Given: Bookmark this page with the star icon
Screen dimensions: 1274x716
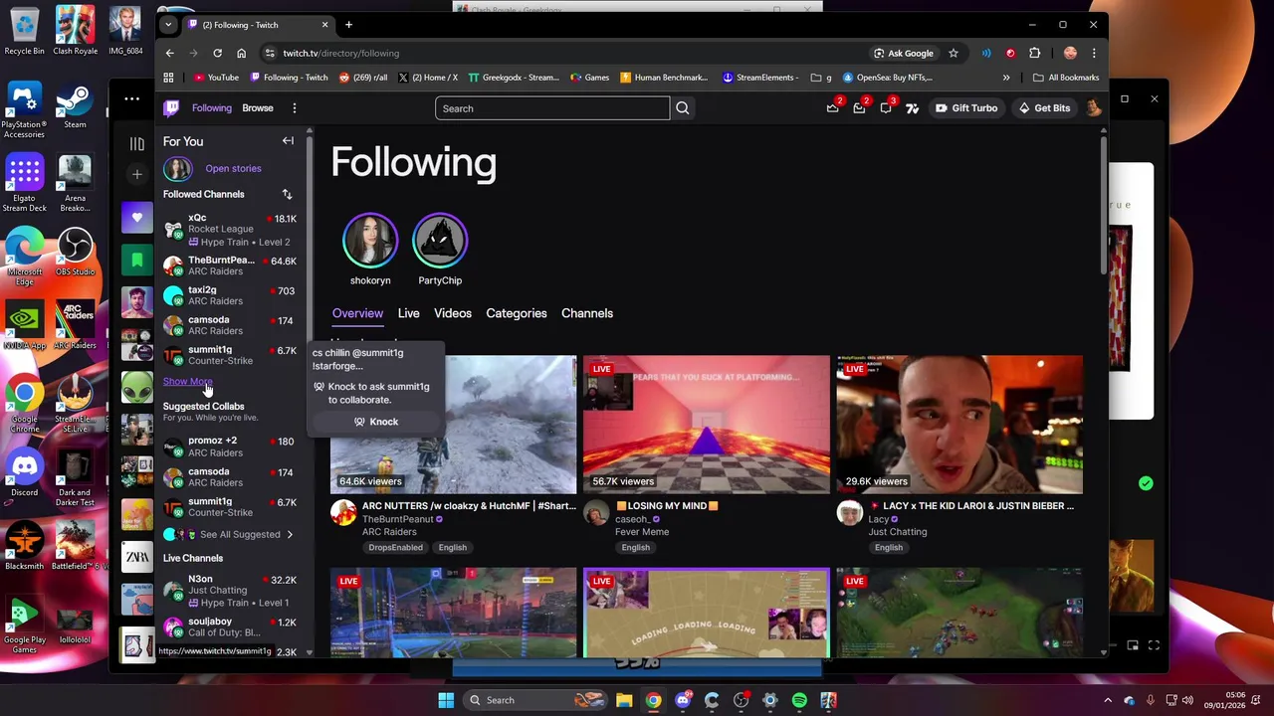Looking at the screenshot, I should (x=953, y=53).
